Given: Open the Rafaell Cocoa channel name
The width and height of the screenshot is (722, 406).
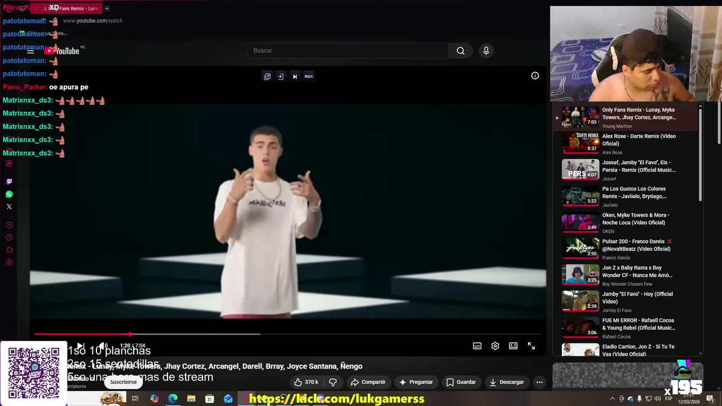Looking at the screenshot, I should click(x=616, y=337).
